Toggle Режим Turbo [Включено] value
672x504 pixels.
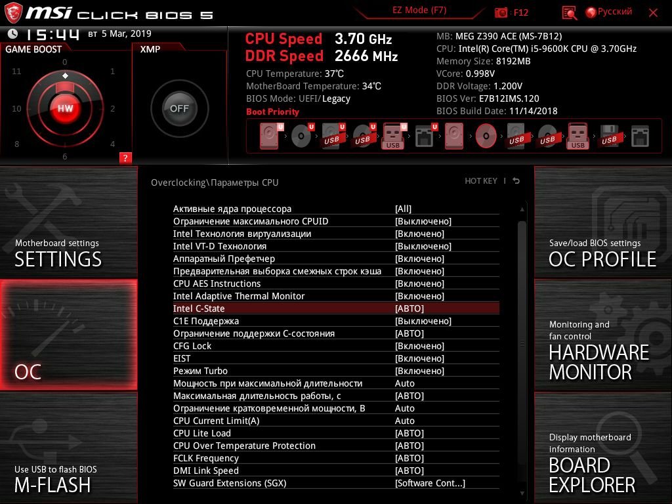click(419, 371)
